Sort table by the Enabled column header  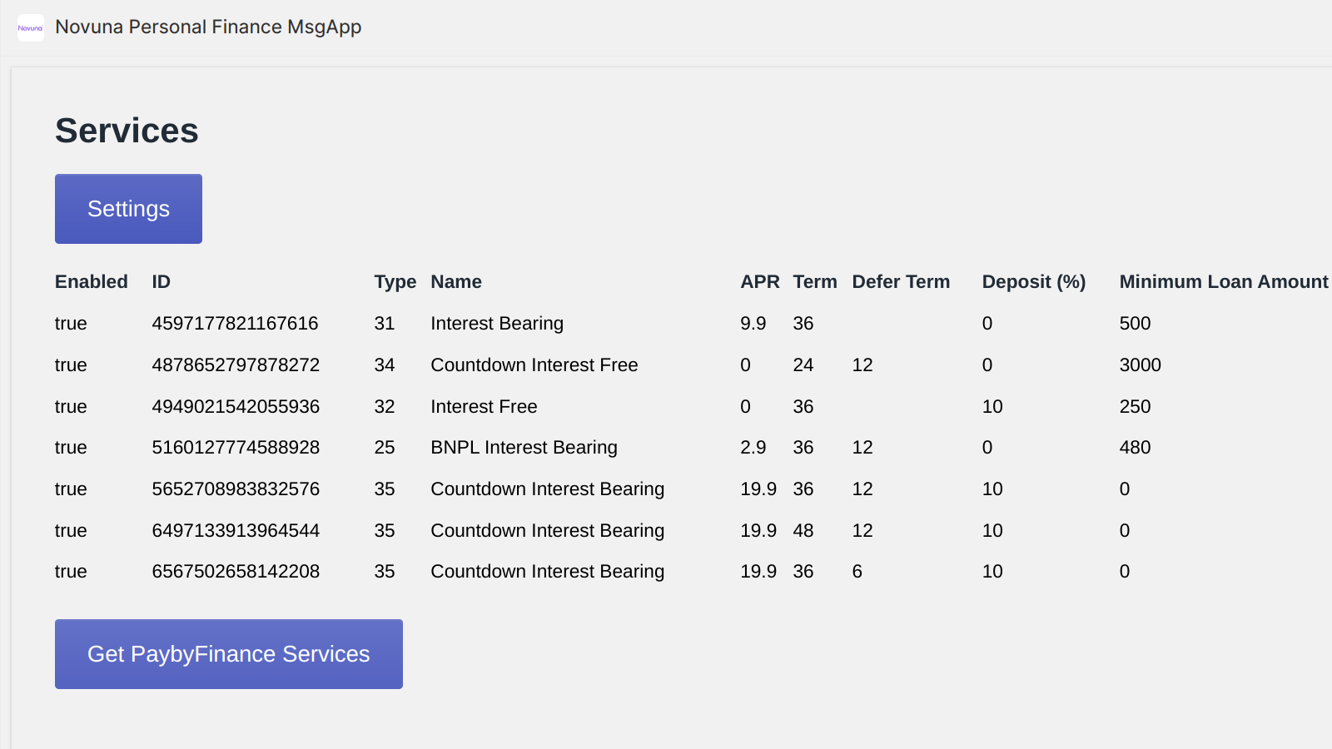pos(91,281)
